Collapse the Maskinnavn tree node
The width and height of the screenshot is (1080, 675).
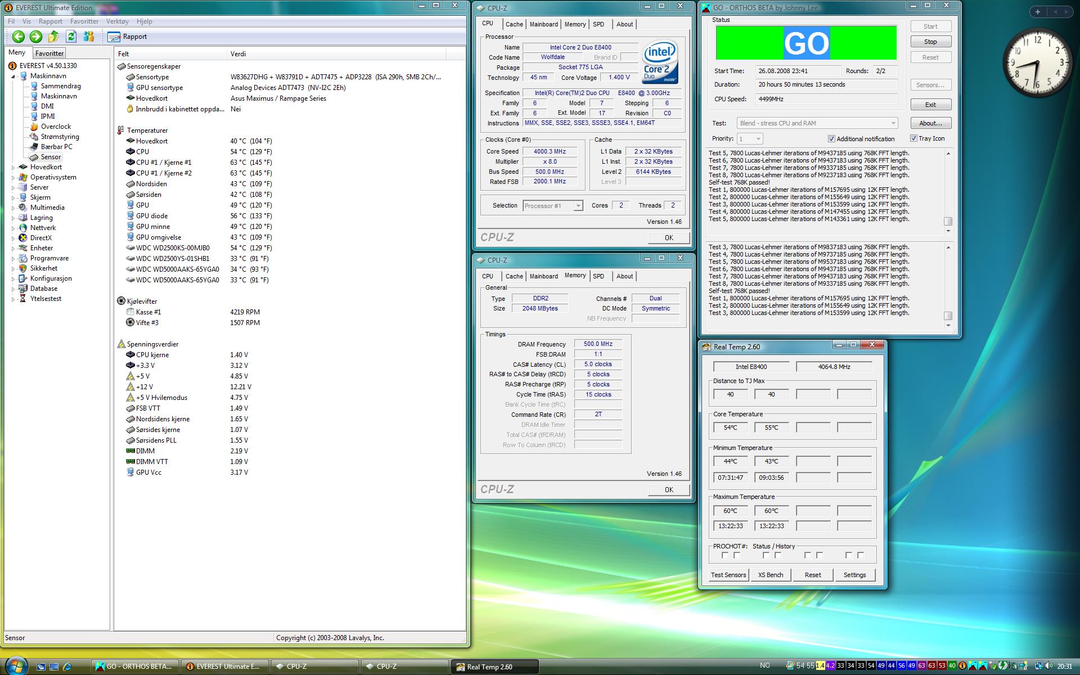coord(13,76)
